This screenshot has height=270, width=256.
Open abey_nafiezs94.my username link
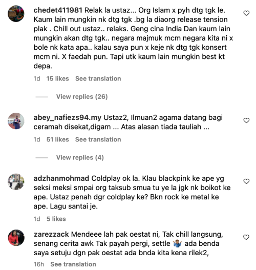point(68,118)
